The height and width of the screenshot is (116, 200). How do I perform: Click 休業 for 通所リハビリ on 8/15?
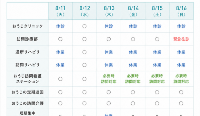[x=157, y=52]
